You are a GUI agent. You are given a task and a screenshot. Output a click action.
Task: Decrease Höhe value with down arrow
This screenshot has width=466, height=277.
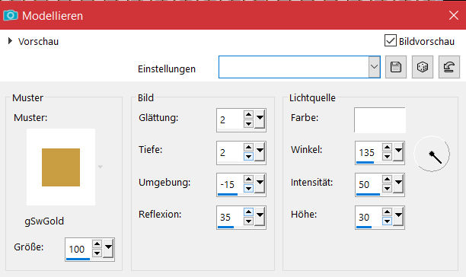[387, 221]
